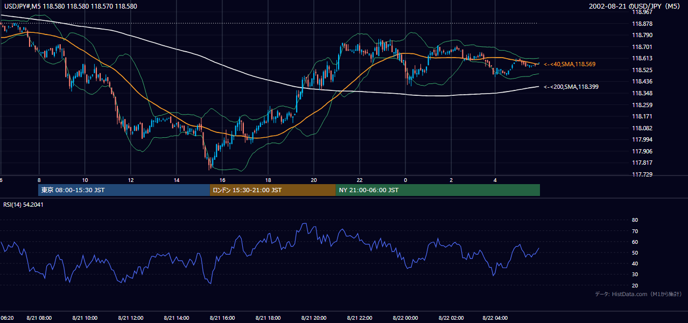The height and width of the screenshot is (323, 688).
Task: Click the 06:20 time label at bottom left
Action: [x=6, y=318]
